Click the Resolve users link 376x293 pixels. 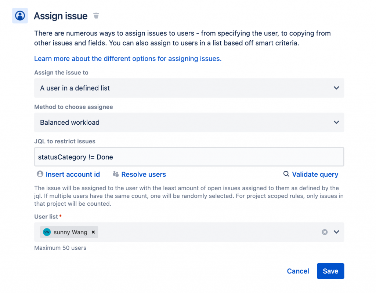pos(144,175)
